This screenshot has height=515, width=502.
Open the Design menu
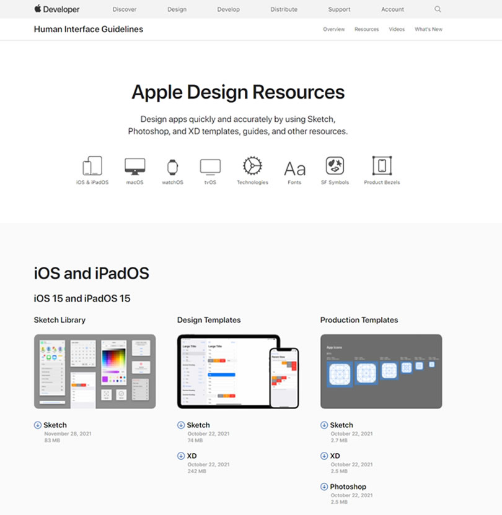[x=177, y=9]
